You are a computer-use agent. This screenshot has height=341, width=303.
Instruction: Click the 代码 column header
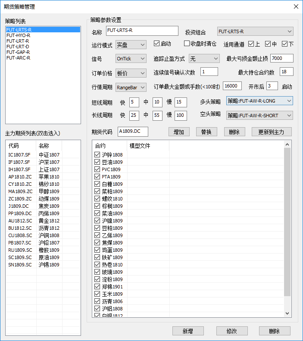click(21, 145)
